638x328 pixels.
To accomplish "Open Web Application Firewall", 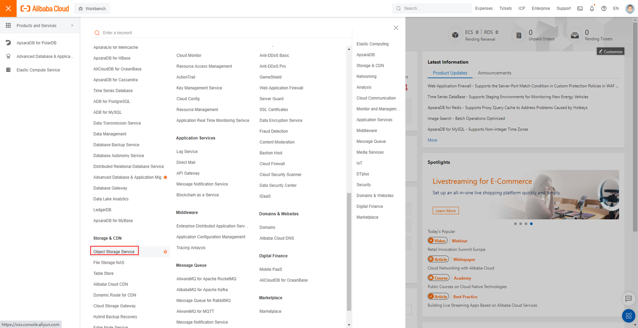I will (281, 88).
